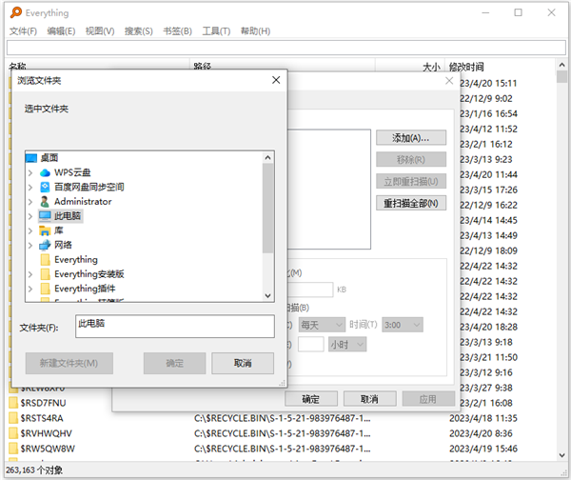
Task: Open the 小时 unit dropdown
Action: (347, 345)
